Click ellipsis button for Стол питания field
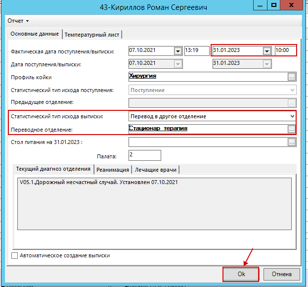The height and width of the screenshot is (287, 308). click(x=292, y=142)
